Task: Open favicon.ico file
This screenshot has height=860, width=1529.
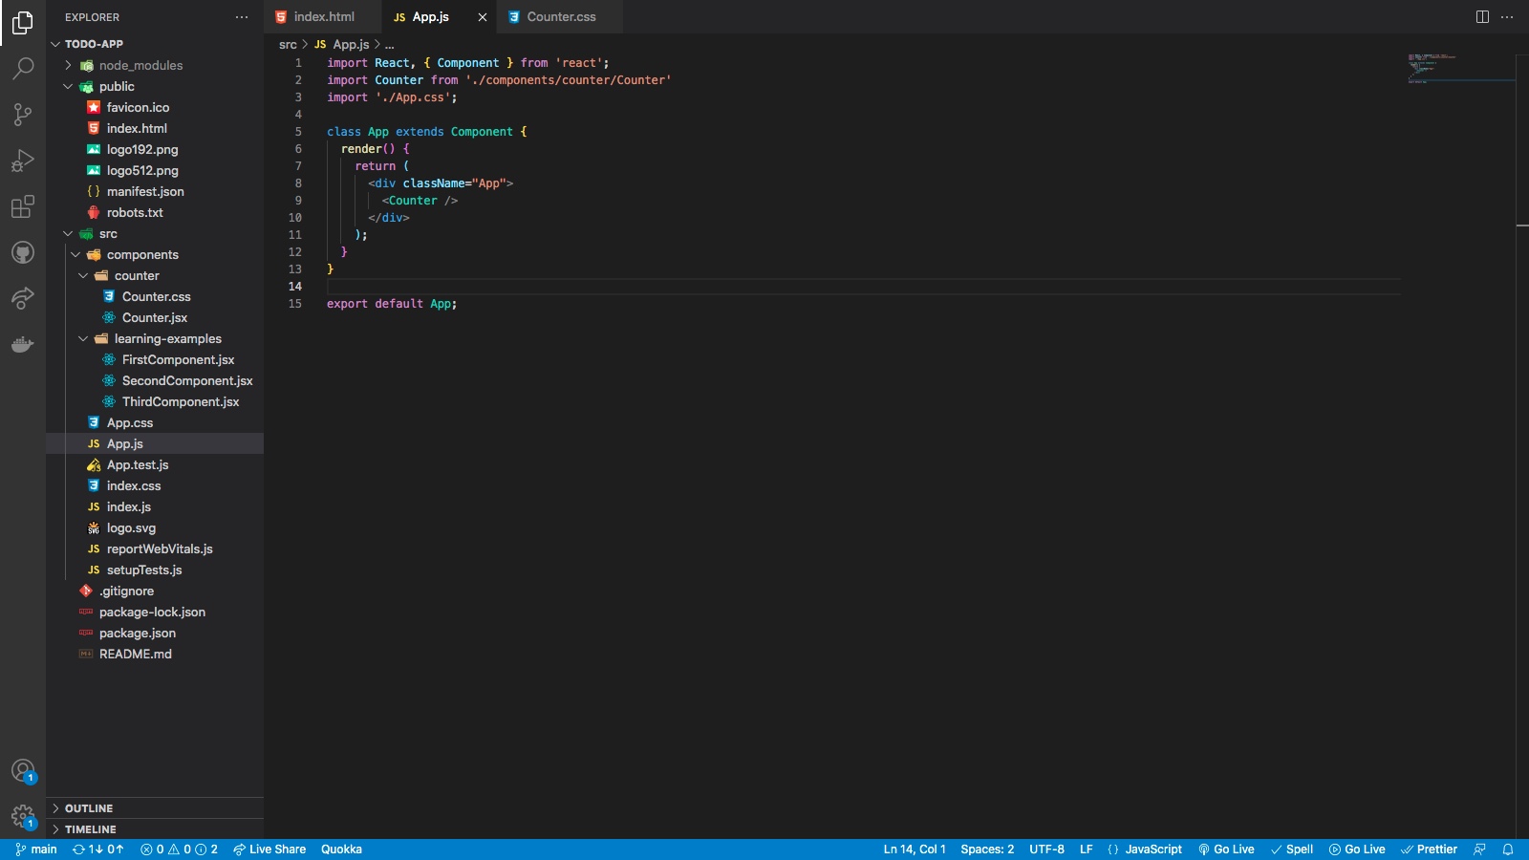Action: (x=155, y=107)
